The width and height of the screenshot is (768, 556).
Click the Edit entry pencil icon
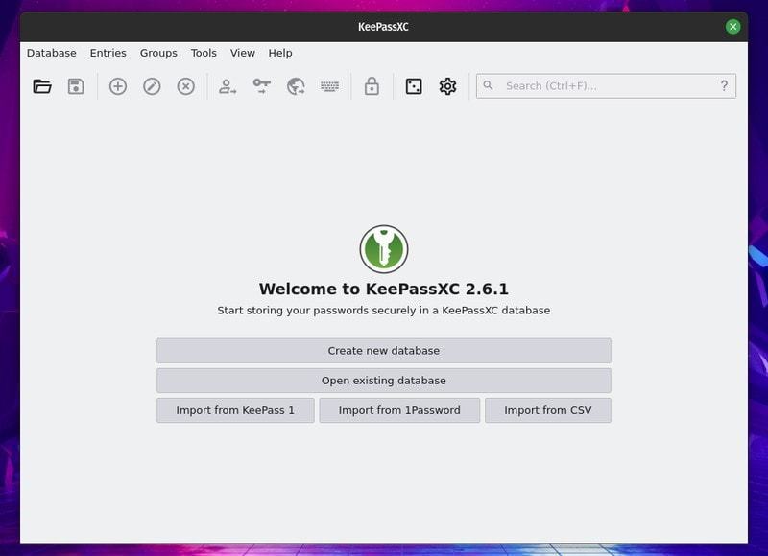pyautogui.click(x=152, y=86)
